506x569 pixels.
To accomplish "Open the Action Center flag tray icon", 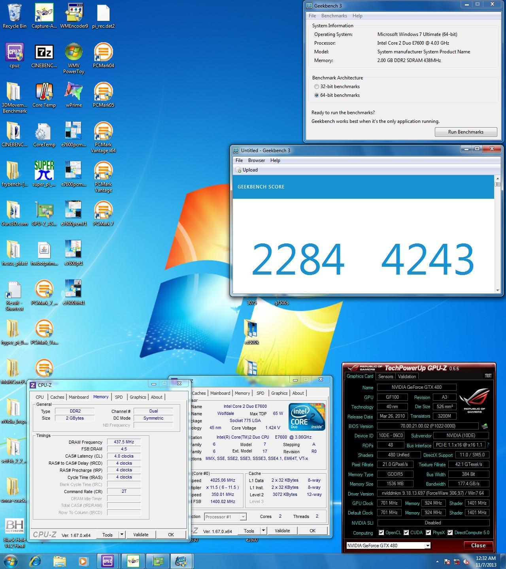I will pyautogui.click(x=447, y=561).
